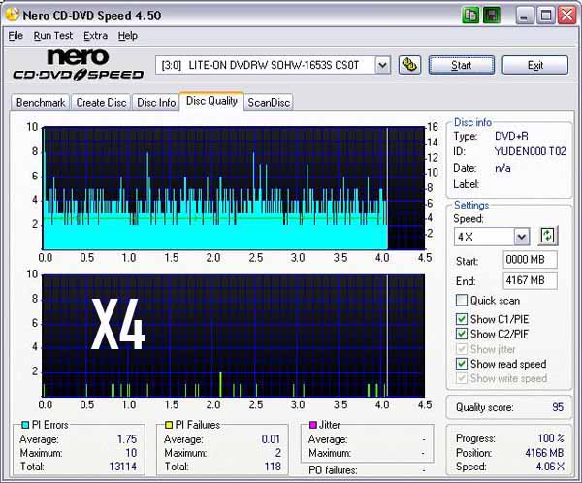Click the Nero disc icon in title bar
The image size is (582, 483).
[13, 15]
